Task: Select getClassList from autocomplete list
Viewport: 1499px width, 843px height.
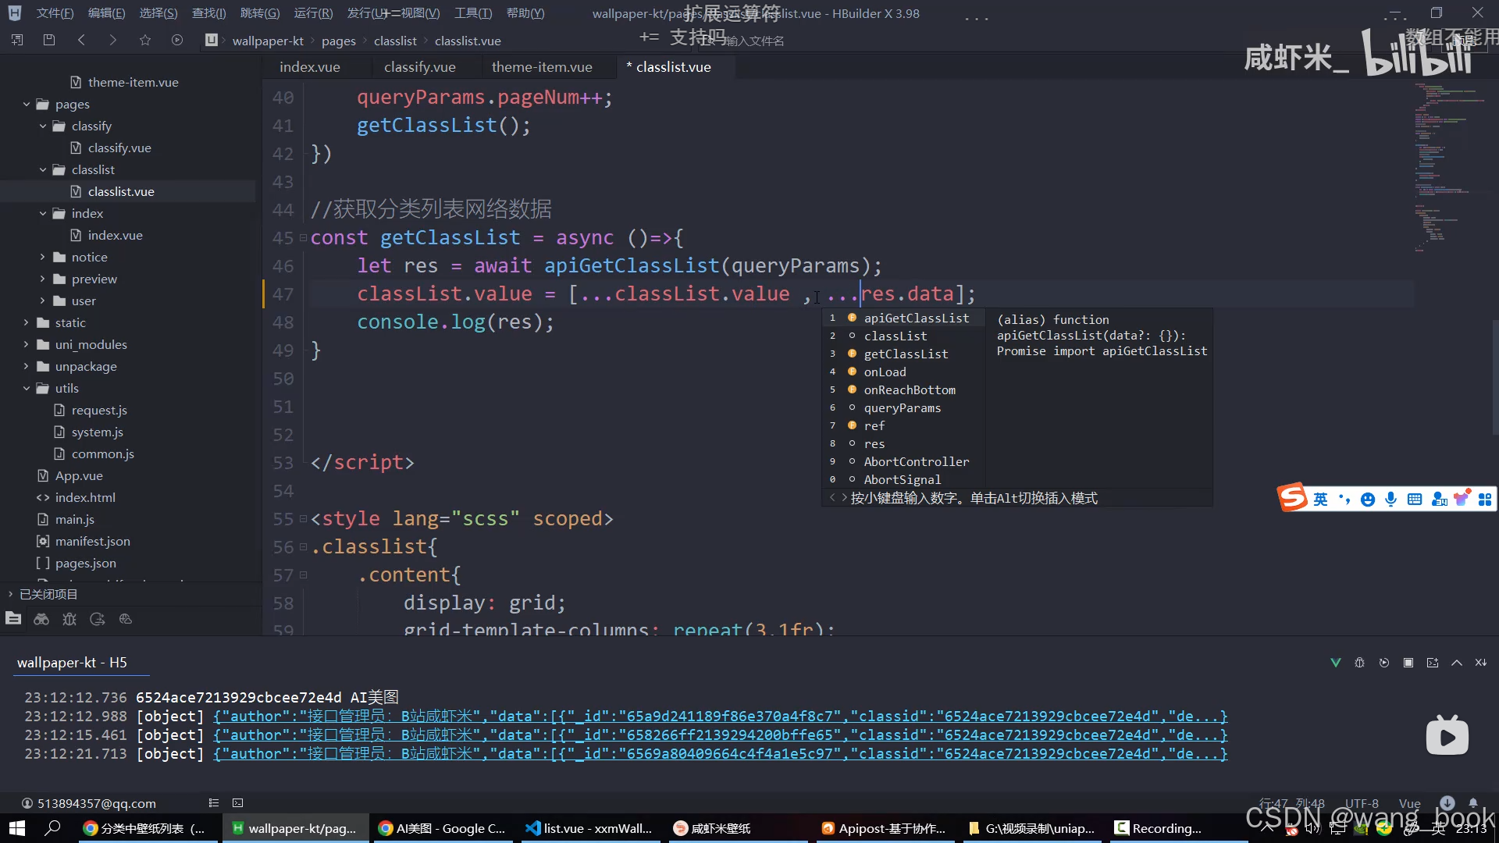Action: 906,354
